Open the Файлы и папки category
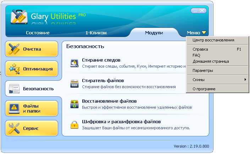Viewport: 250px width, 154px height. tap(32, 108)
